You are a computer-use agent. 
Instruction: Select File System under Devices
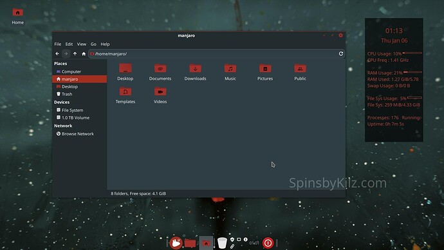coord(80,110)
